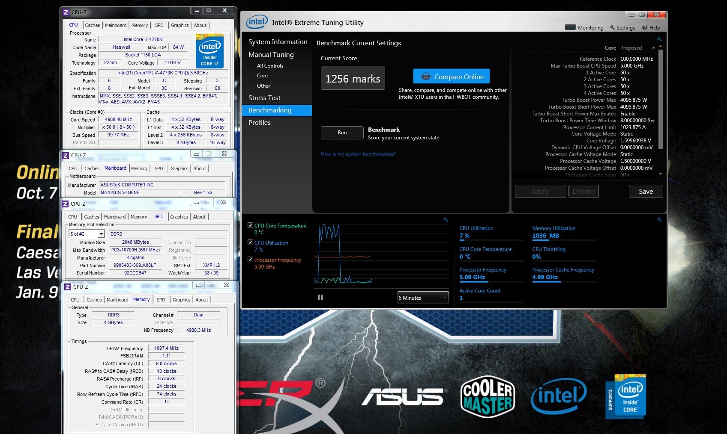Viewport: 727px width, 434px height.
Task: Click the Intel logo in XTU title bar
Action: [257, 22]
